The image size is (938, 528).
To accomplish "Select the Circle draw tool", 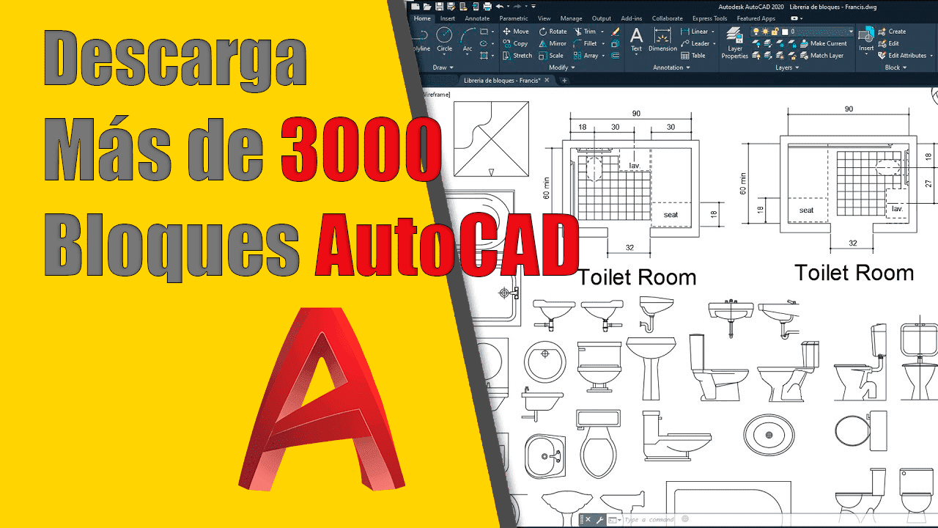I will point(445,39).
